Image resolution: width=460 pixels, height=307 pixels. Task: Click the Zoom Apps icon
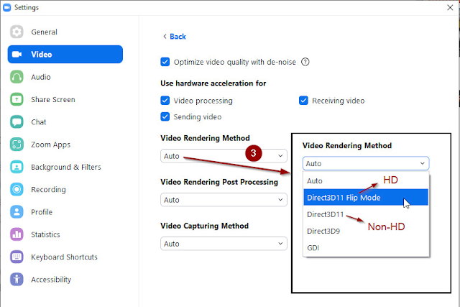point(17,145)
